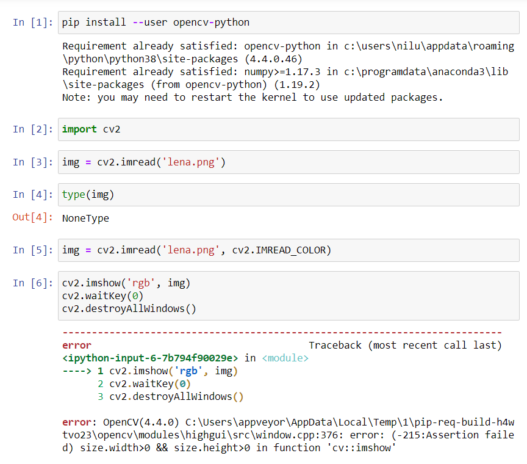Click inside the type(img) code cell
This screenshot has width=527, height=464.
click(289, 195)
